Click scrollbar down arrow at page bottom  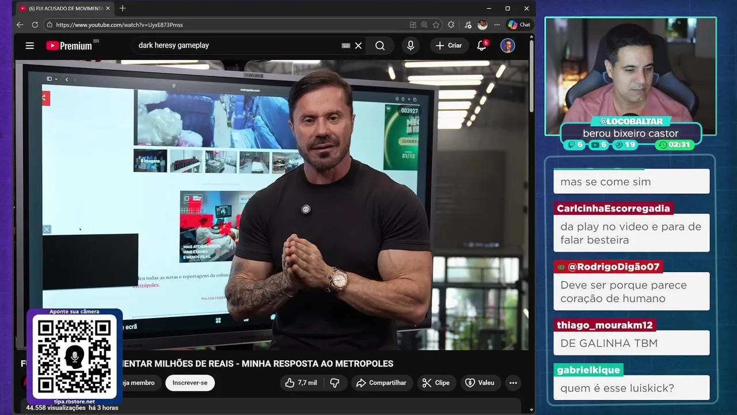tap(531, 410)
